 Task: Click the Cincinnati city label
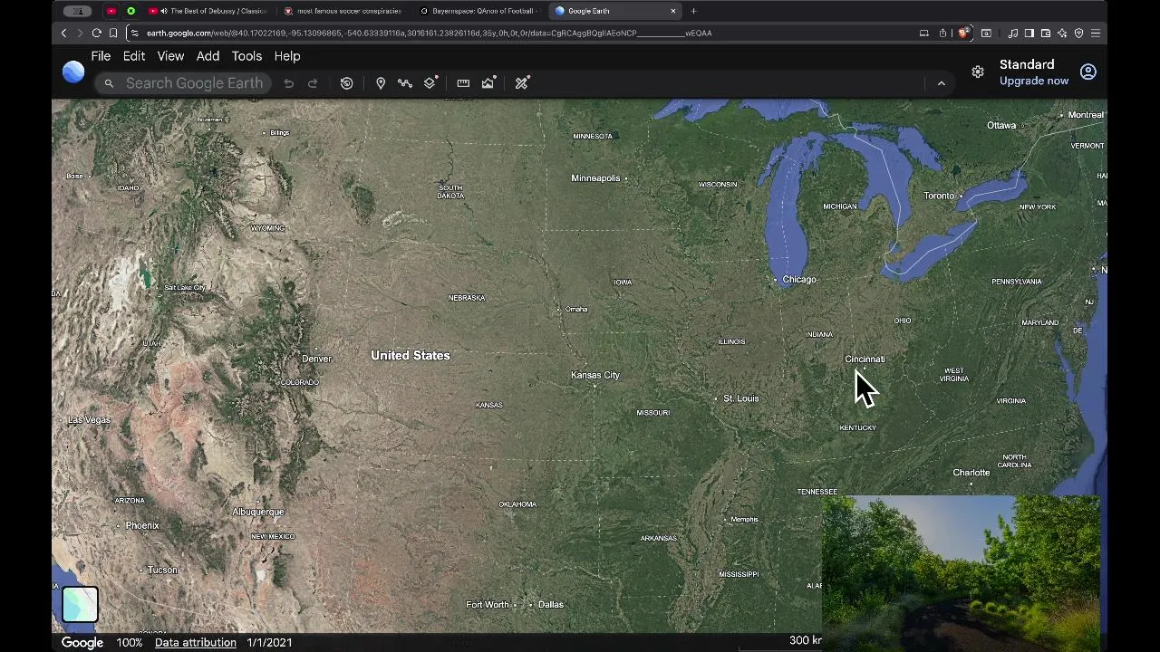(x=865, y=359)
